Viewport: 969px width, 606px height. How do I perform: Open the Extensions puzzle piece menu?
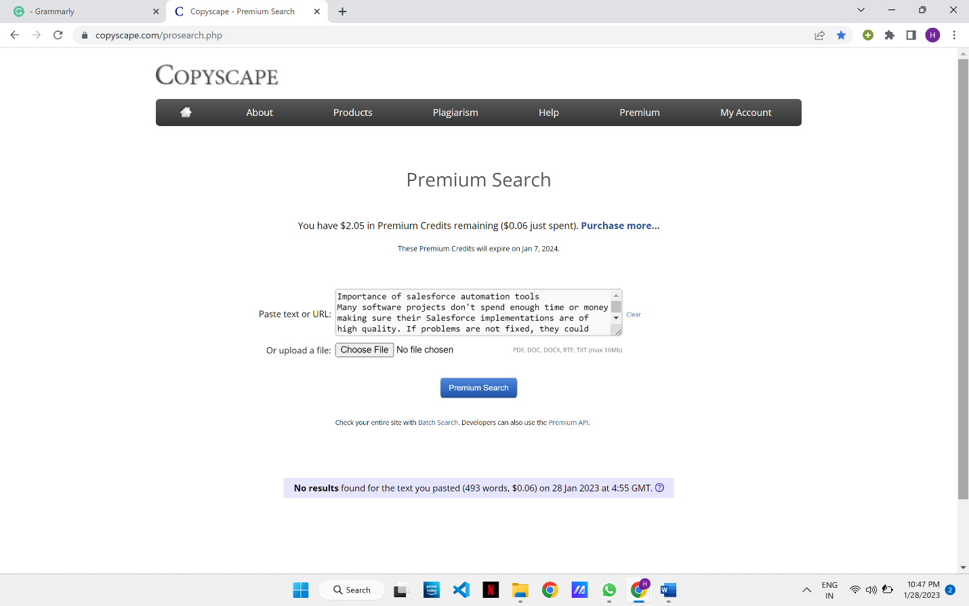point(890,35)
